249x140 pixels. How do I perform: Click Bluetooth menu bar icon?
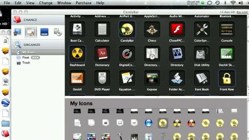(225, 3)
